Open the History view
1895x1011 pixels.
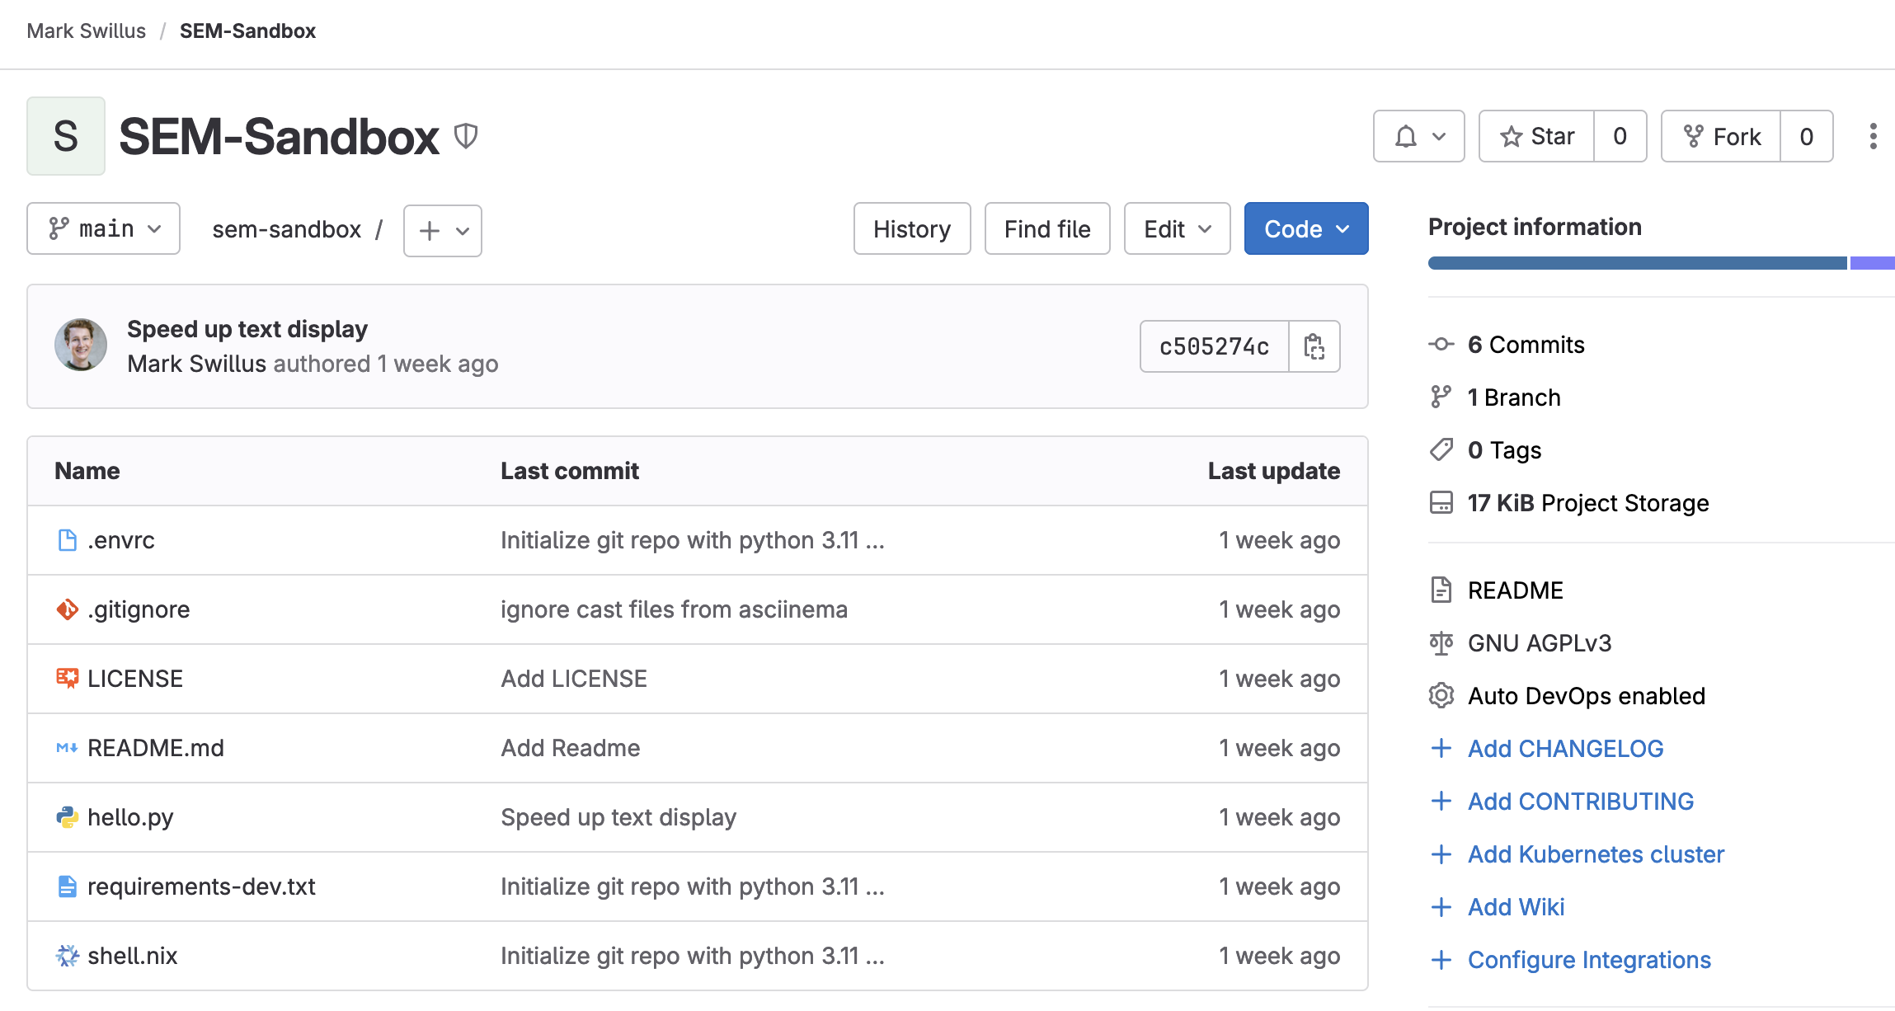coord(912,228)
